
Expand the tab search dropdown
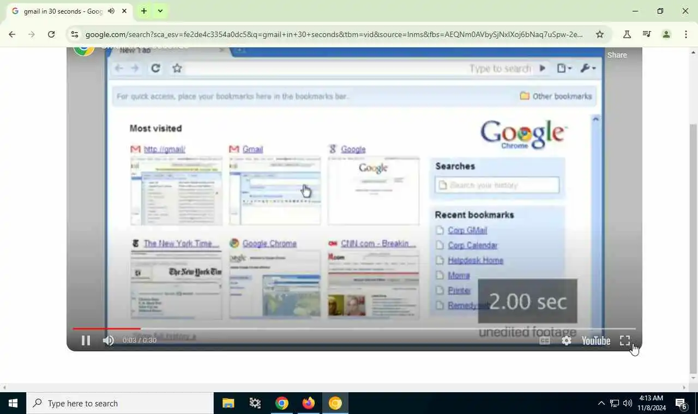pyautogui.click(x=160, y=11)
